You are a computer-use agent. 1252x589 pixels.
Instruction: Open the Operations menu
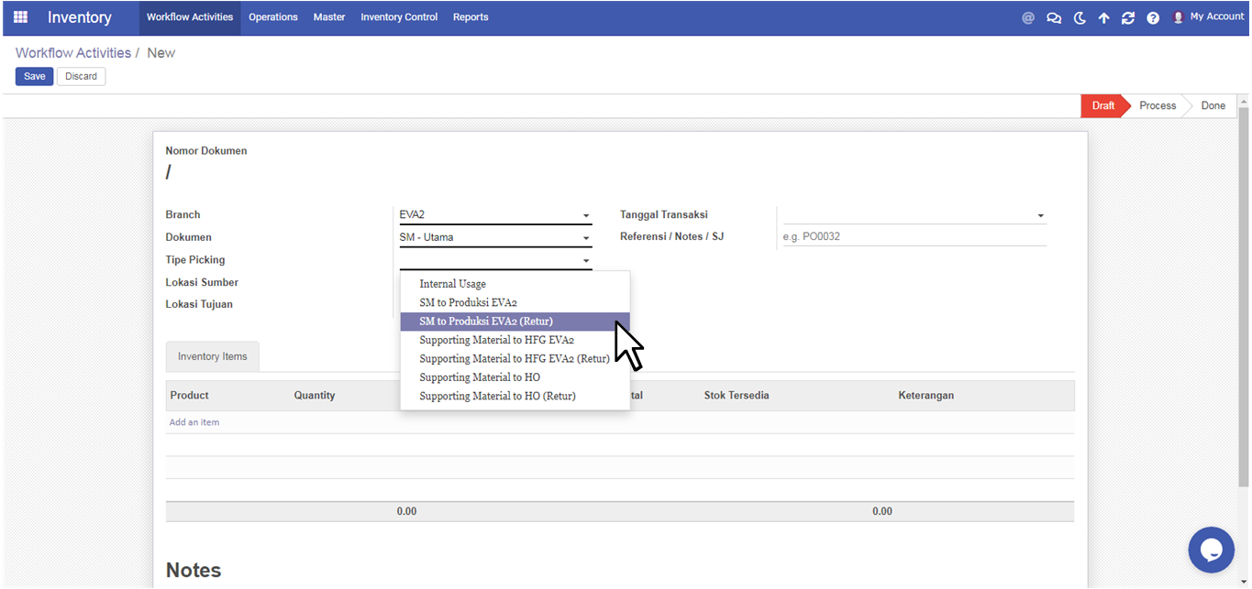[x=273, y=17]
